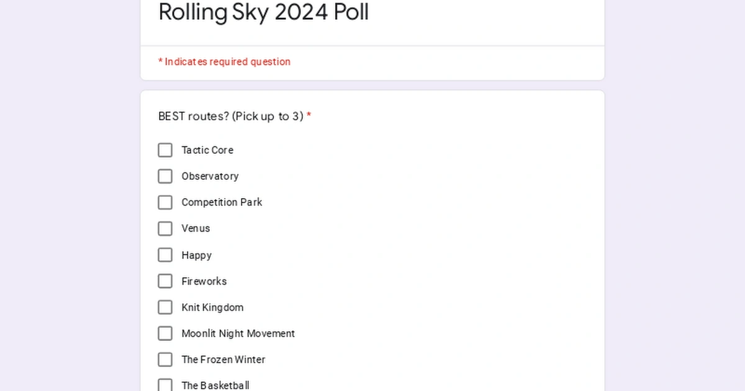Click the Indicates required question notice

coord(224,61)
